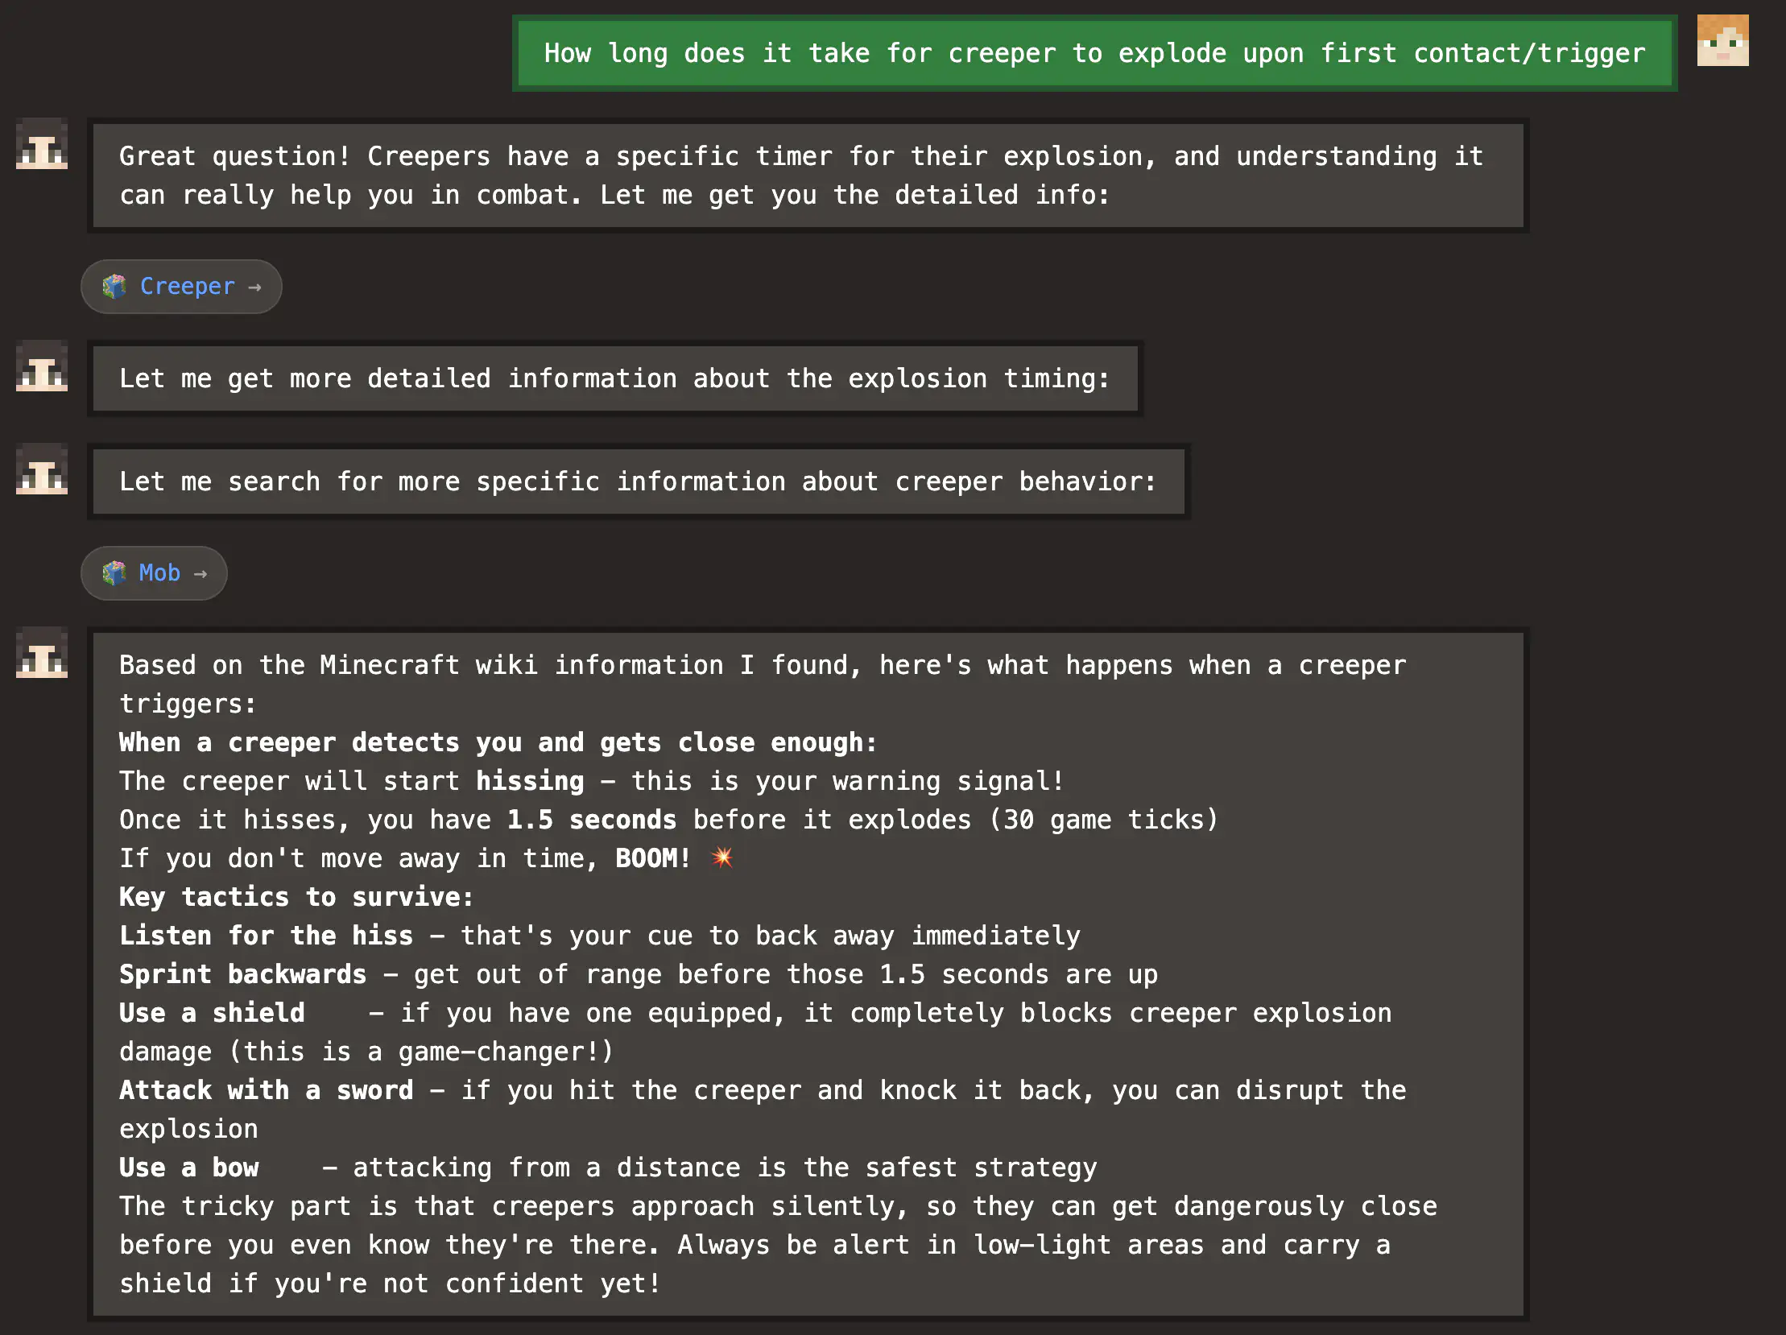The image size is (1786, 1335).
Task: Click the bot avatar beside "Great question!" message
Action: tap(42, 144)
